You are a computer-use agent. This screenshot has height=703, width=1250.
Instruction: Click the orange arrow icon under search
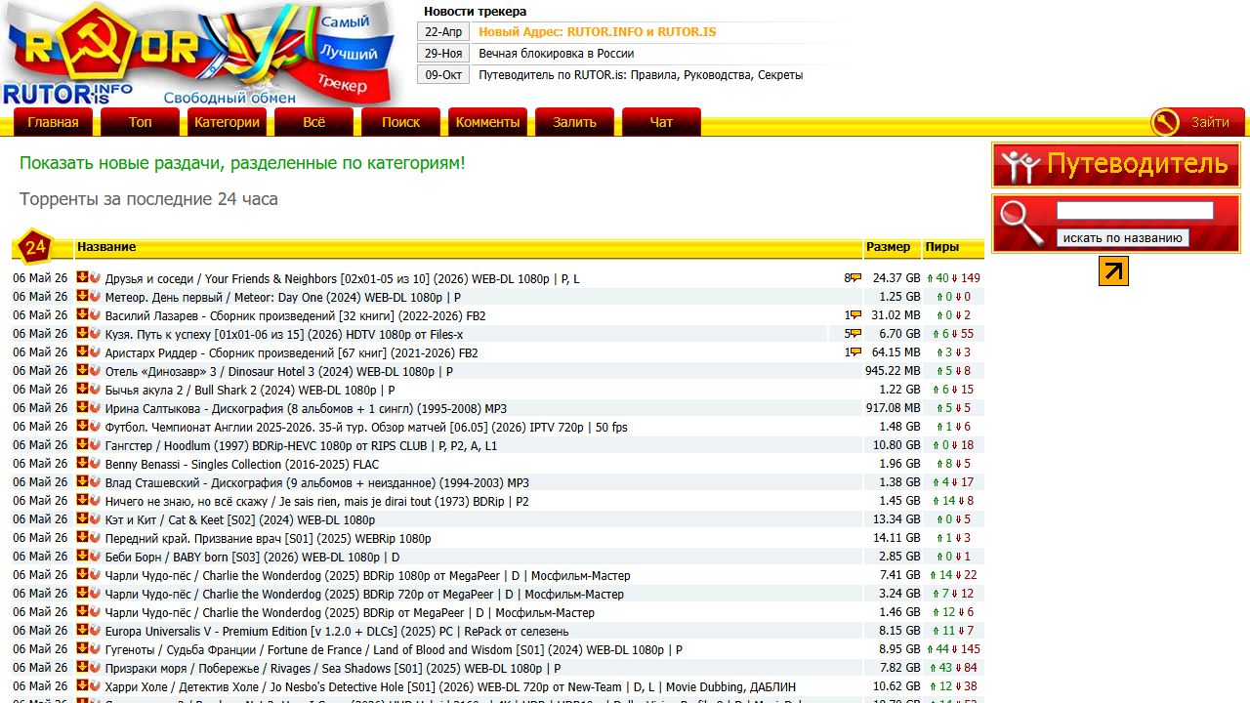coord(1113,270)
